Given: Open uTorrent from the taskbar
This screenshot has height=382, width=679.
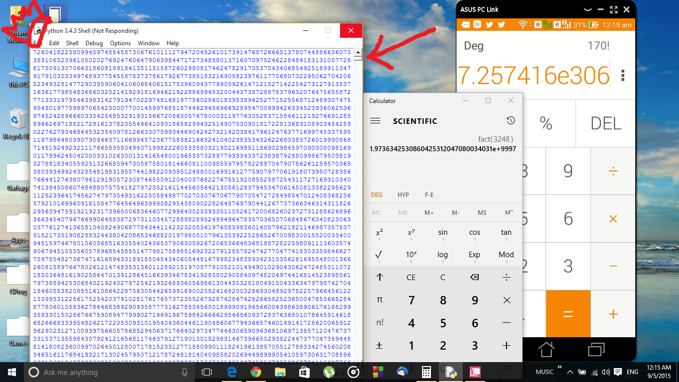Looking at the screenshot, I should point(329,372).
